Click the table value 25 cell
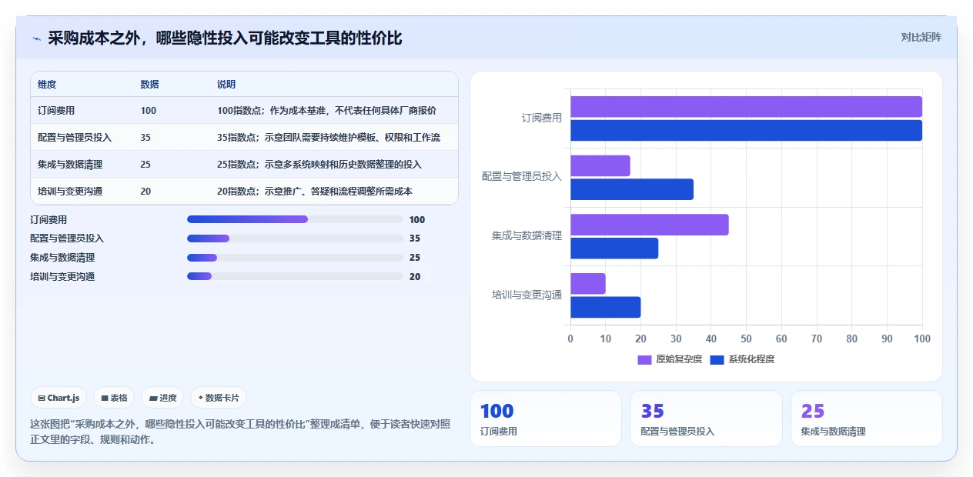The width and height of the screenshot is (973, 477). coord(145,165)
